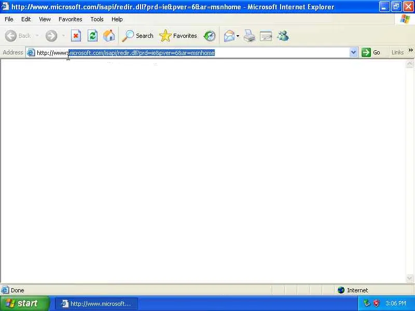Open the Windows start button
The height and width of the screenshot is (311, 415).
click(25, 303)
